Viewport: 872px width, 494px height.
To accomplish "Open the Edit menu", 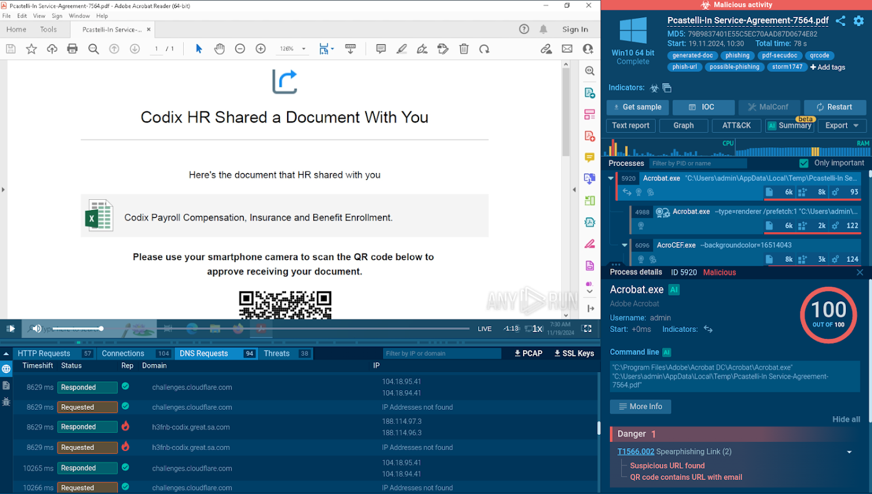I will (22, 16).
